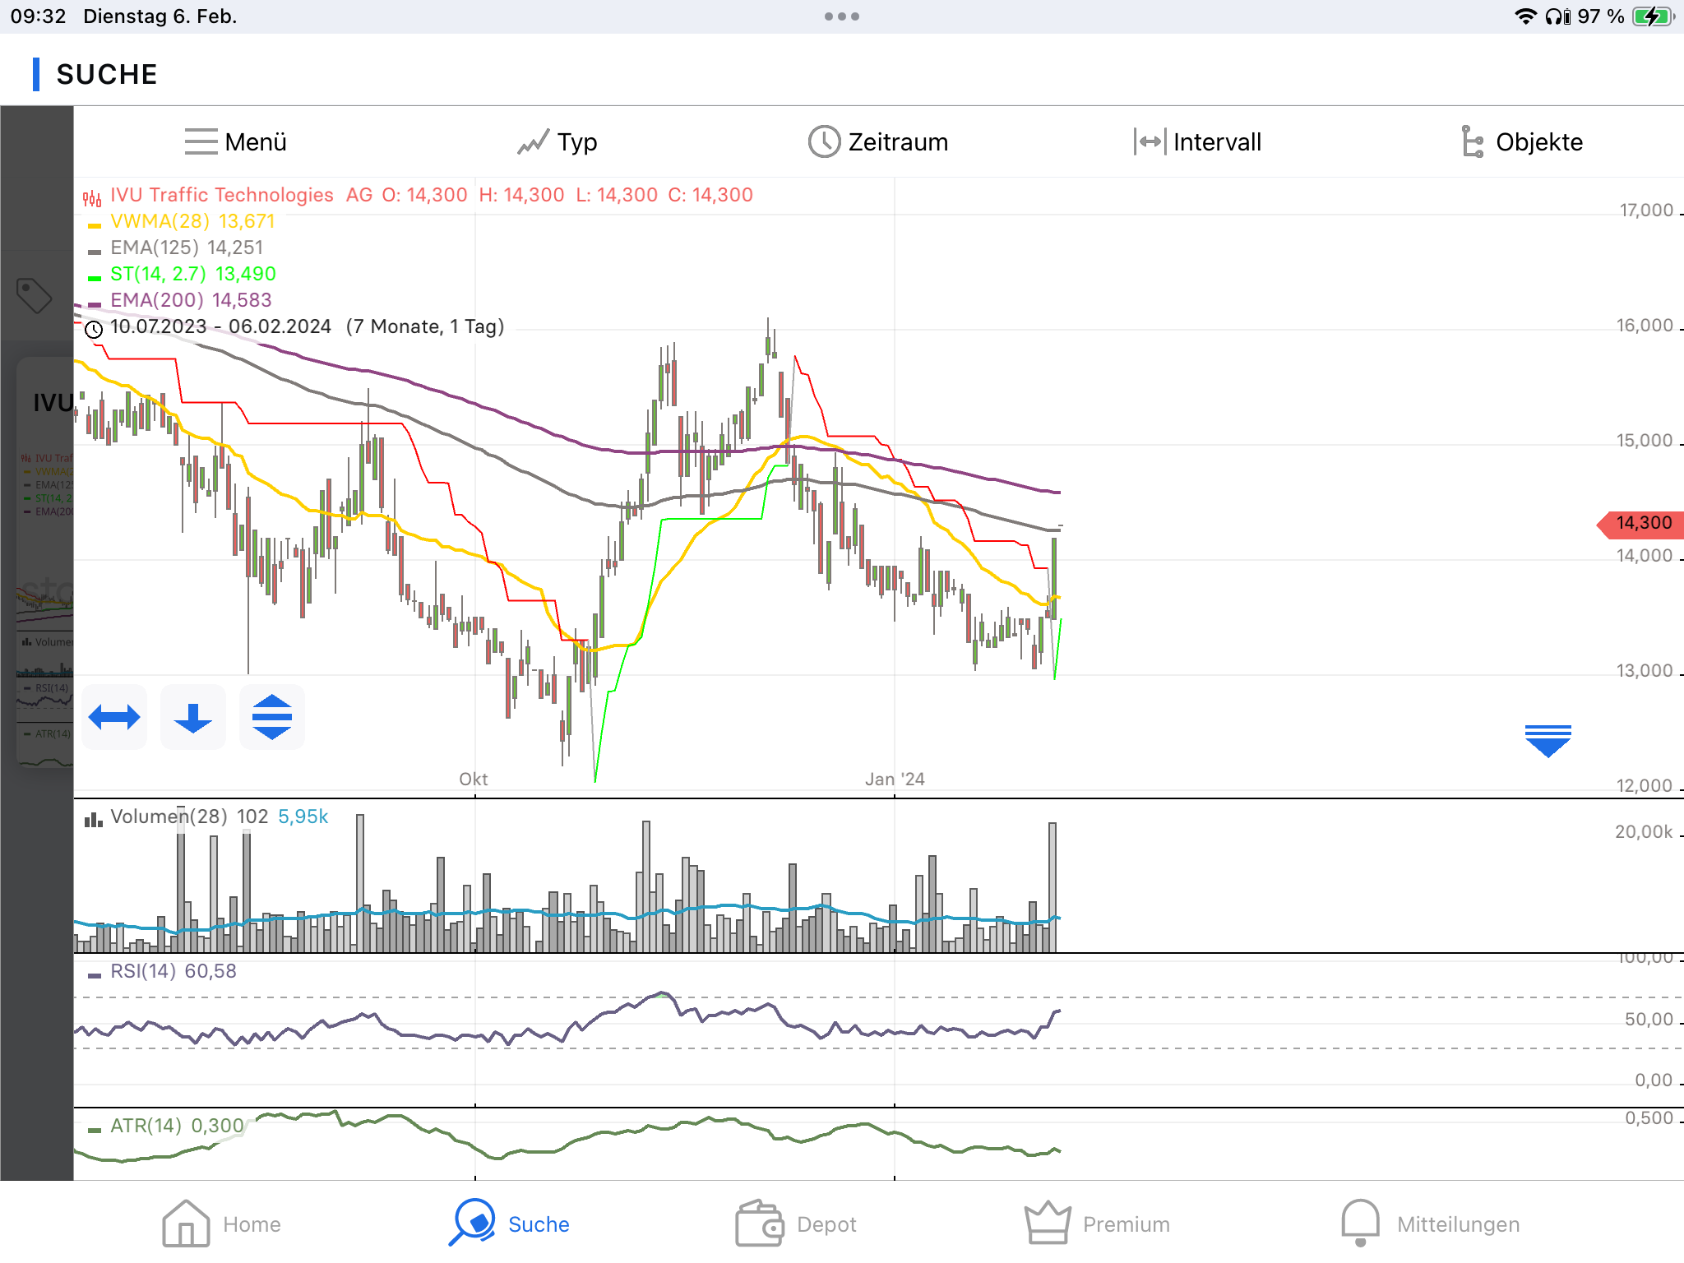The width and height of the screenshot is (1684, 1263).
Task: Tap the price tag icon in sidebar
Action: pos(35,295)
